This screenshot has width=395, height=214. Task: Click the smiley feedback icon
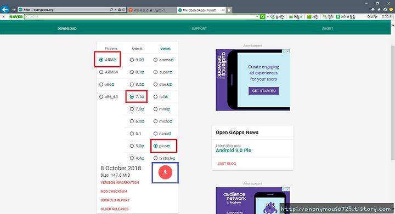[391, 9]
